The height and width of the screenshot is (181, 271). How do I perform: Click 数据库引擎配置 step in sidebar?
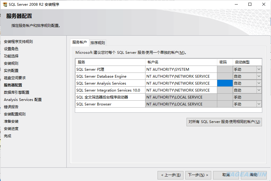coord(17,92)
